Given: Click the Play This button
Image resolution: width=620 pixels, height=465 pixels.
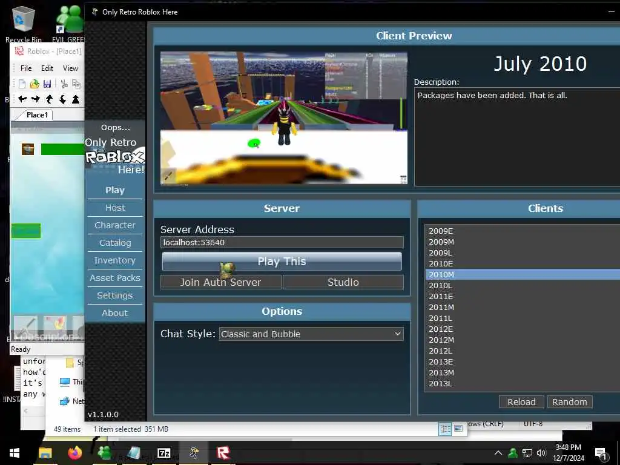Looking at the screenshot, I should 282,262.
